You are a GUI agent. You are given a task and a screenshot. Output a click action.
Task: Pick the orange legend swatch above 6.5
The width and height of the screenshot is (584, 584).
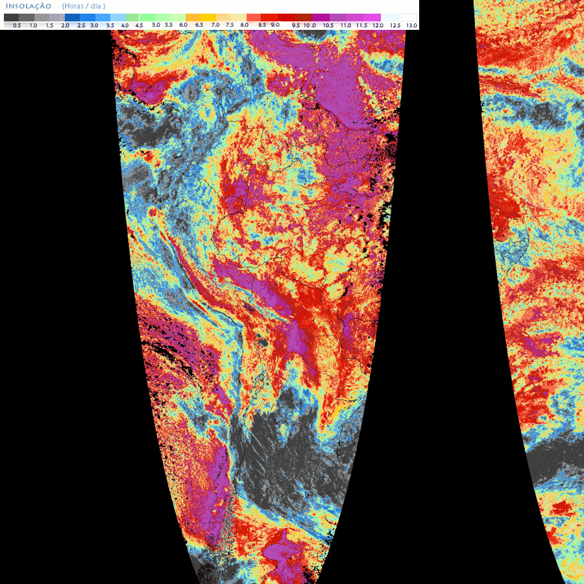tap(193, 18)
